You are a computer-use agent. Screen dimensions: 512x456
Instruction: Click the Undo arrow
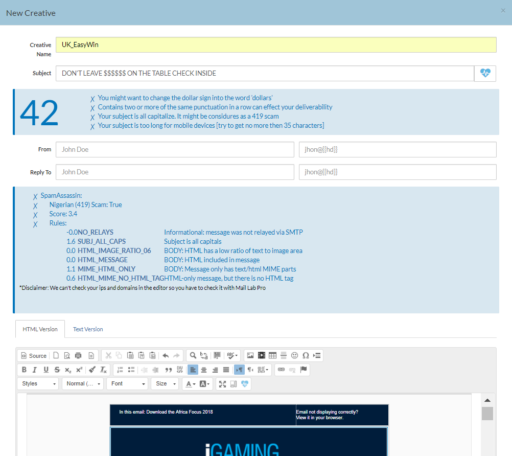[x=166, y=356]
